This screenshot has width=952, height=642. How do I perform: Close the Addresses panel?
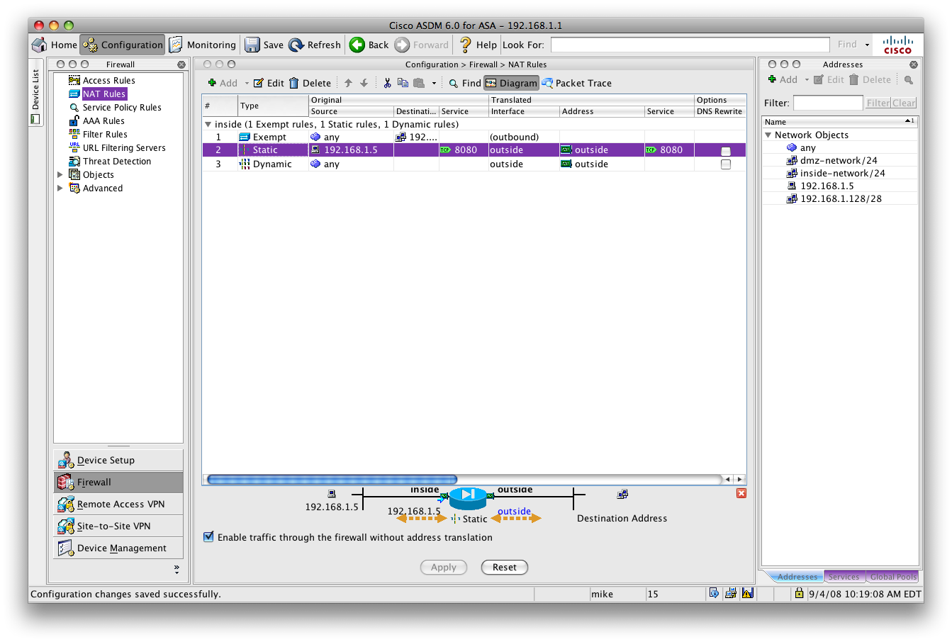tap(914, 64)
